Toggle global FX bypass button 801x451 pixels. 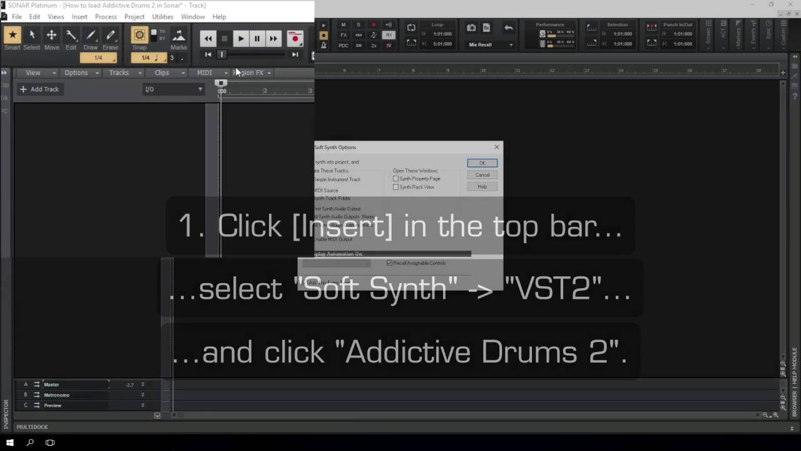tap(343, 35)
